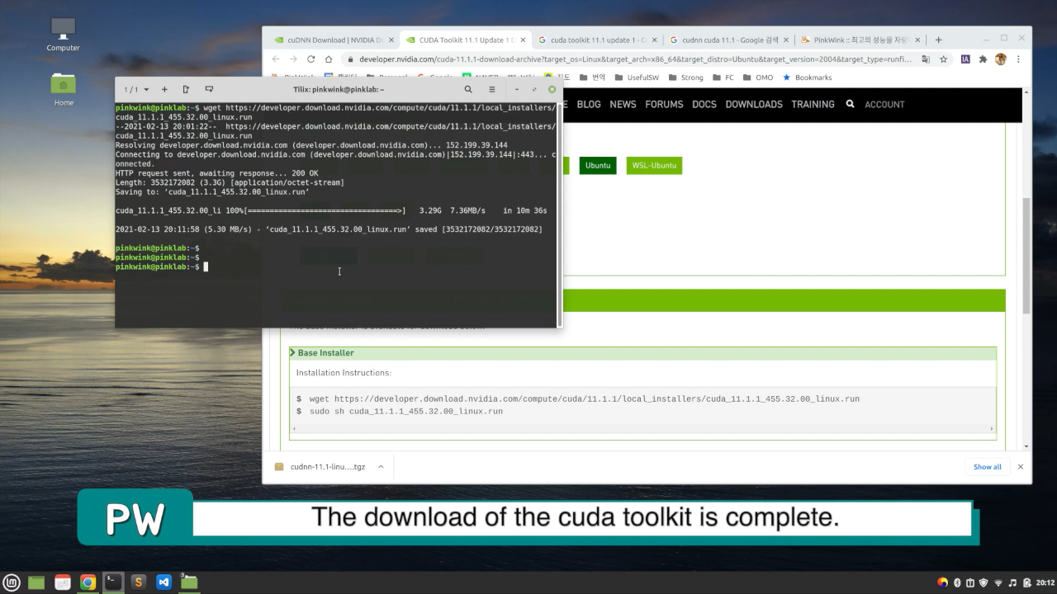Screen dimensions: 1057x594
Task: Close the Chrome downloads bar
Action: pyautogui.click(x=1021, y=467)
